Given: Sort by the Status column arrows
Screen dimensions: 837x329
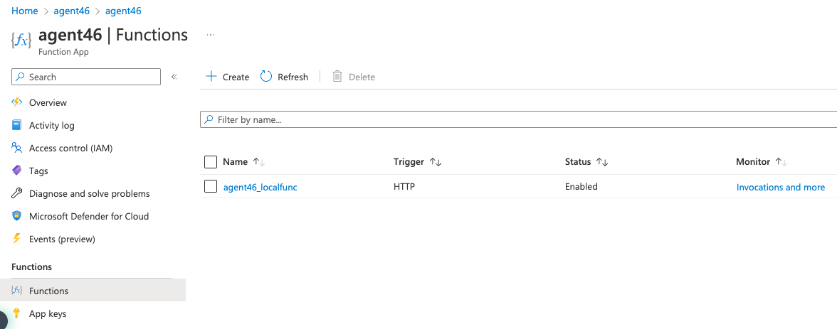Looking at the screenshot, I should tap(603, 161).
